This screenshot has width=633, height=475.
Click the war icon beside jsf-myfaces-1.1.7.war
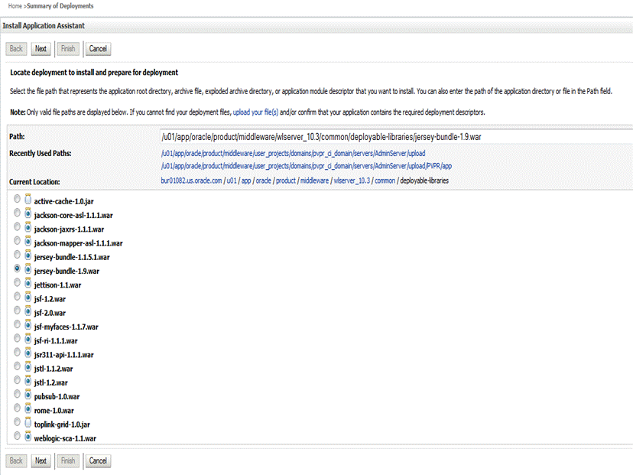[x=28, y=325]
